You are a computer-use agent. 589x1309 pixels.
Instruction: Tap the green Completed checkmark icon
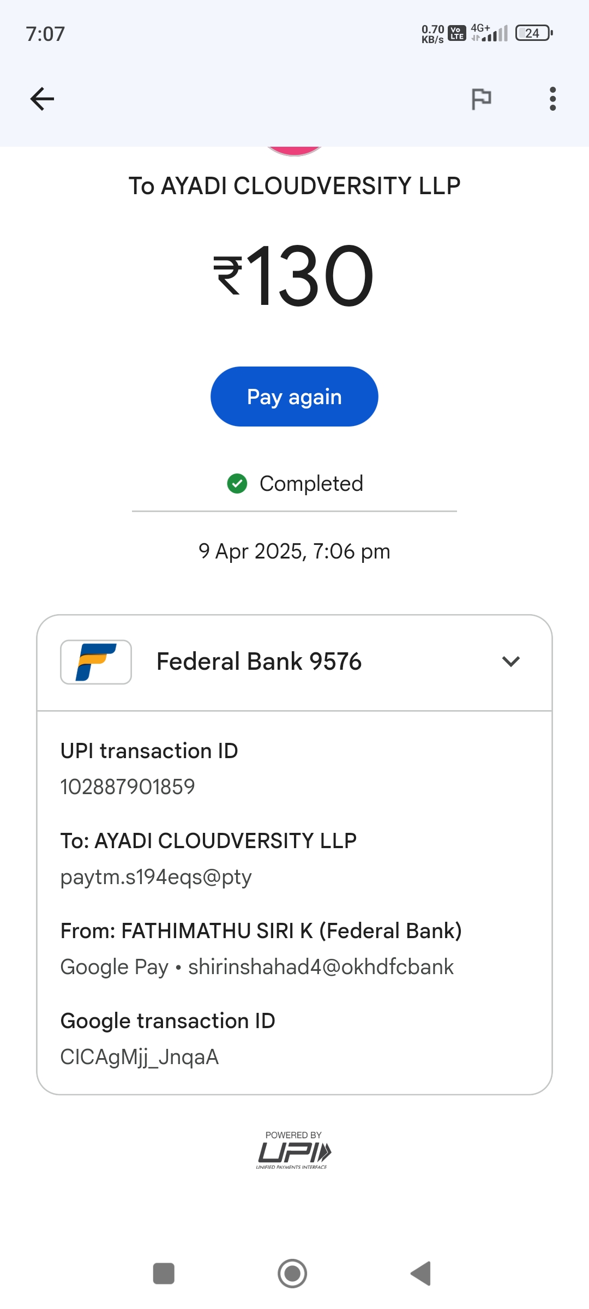pyautogui.click(x=237, y=483)
